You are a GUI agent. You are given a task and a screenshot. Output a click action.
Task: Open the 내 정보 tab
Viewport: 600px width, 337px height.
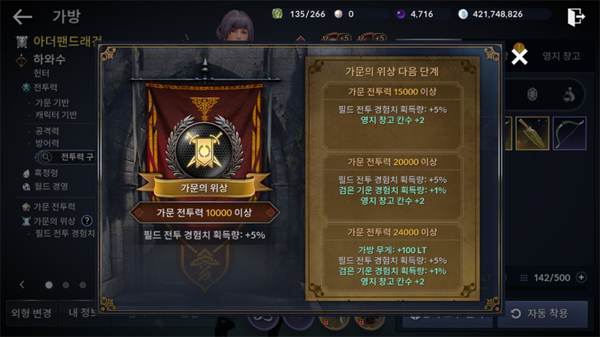tap(82, 313)
